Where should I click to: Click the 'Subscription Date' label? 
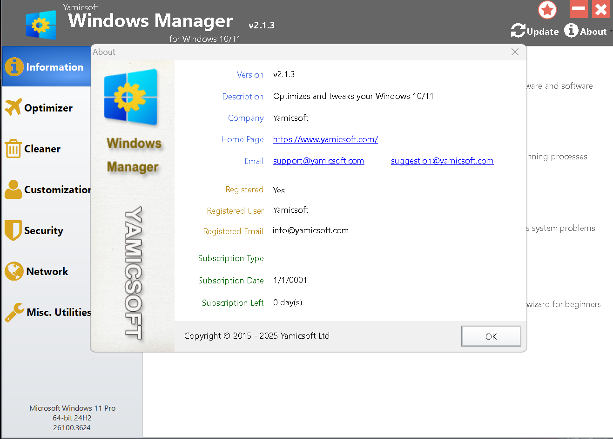tap(231, 281)
